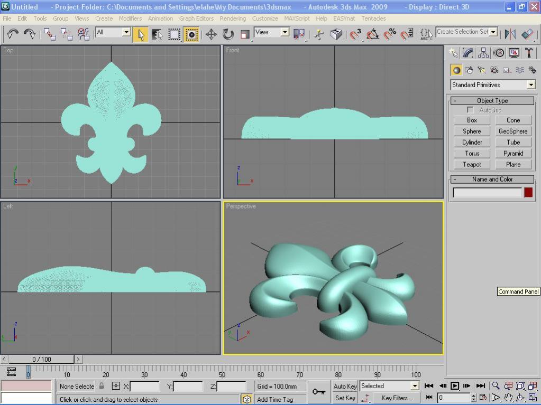Viewport: 541px width, 405px height.
Task: Select the Select and Move tool
Action: click(x=211, y=34)
